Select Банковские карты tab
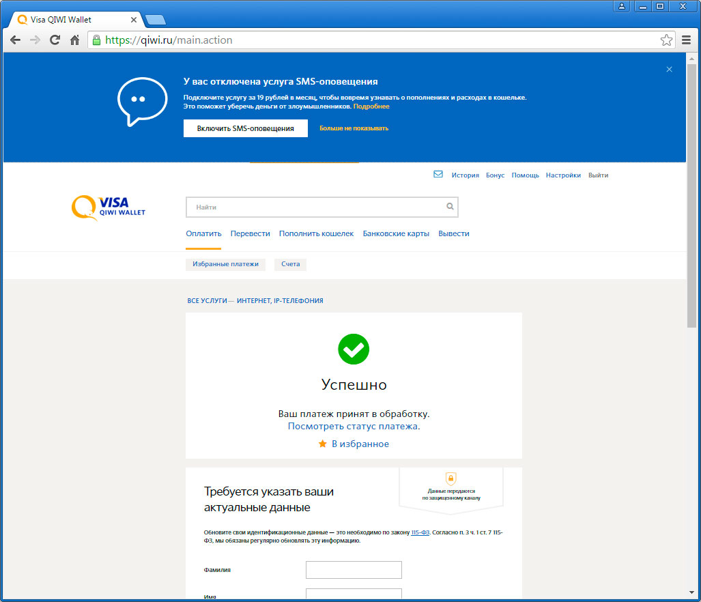The width and height of the screenshot is (701, 602). [x=396, y=233]
